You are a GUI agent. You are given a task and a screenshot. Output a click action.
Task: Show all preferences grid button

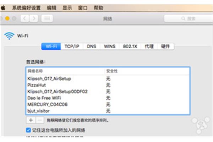click(47, 18)
